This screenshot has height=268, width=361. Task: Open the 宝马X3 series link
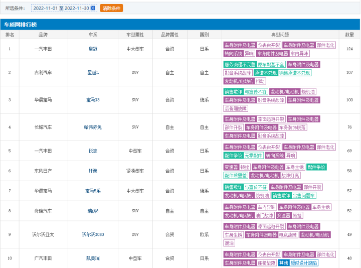point(93,100)
